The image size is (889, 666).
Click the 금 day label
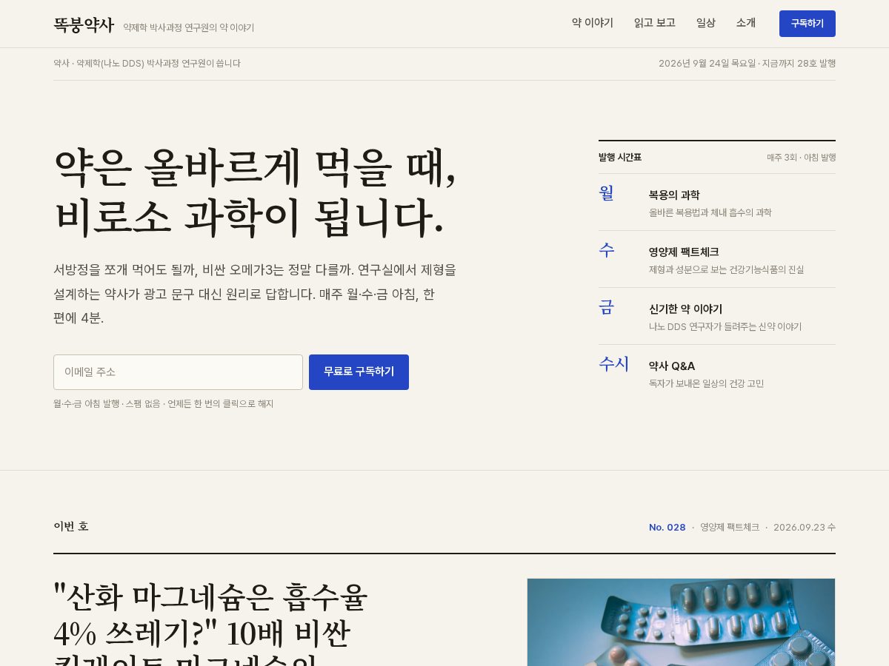pos(607,307)
